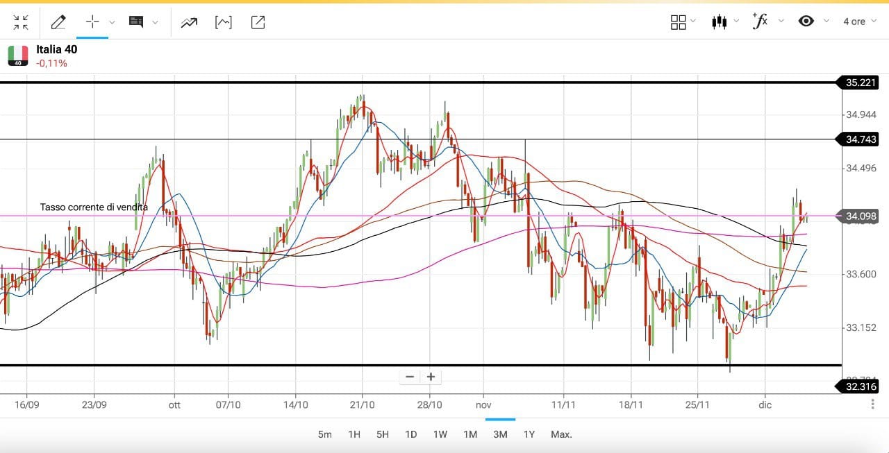Click the collapse fullscreen arrows icon

point(21,22)
